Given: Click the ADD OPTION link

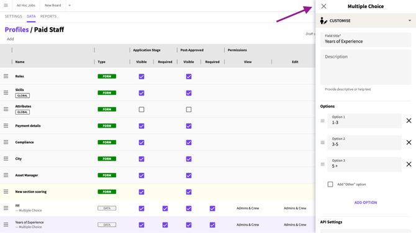Looking at the screenshot, I should pyautogui.click(x=366, y=203).
